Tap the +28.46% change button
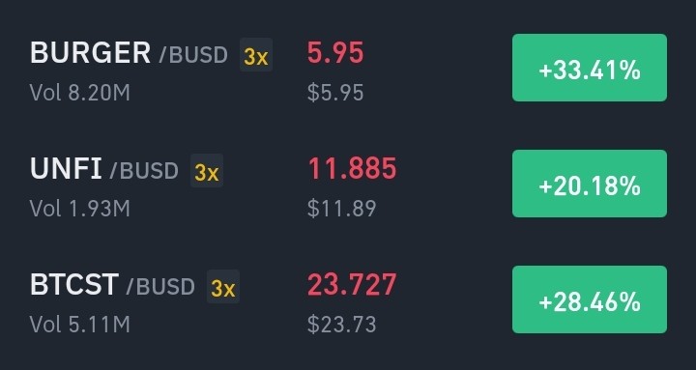Image resolution: width=696 pixels, height=370 pixels. tap(590, 299)
